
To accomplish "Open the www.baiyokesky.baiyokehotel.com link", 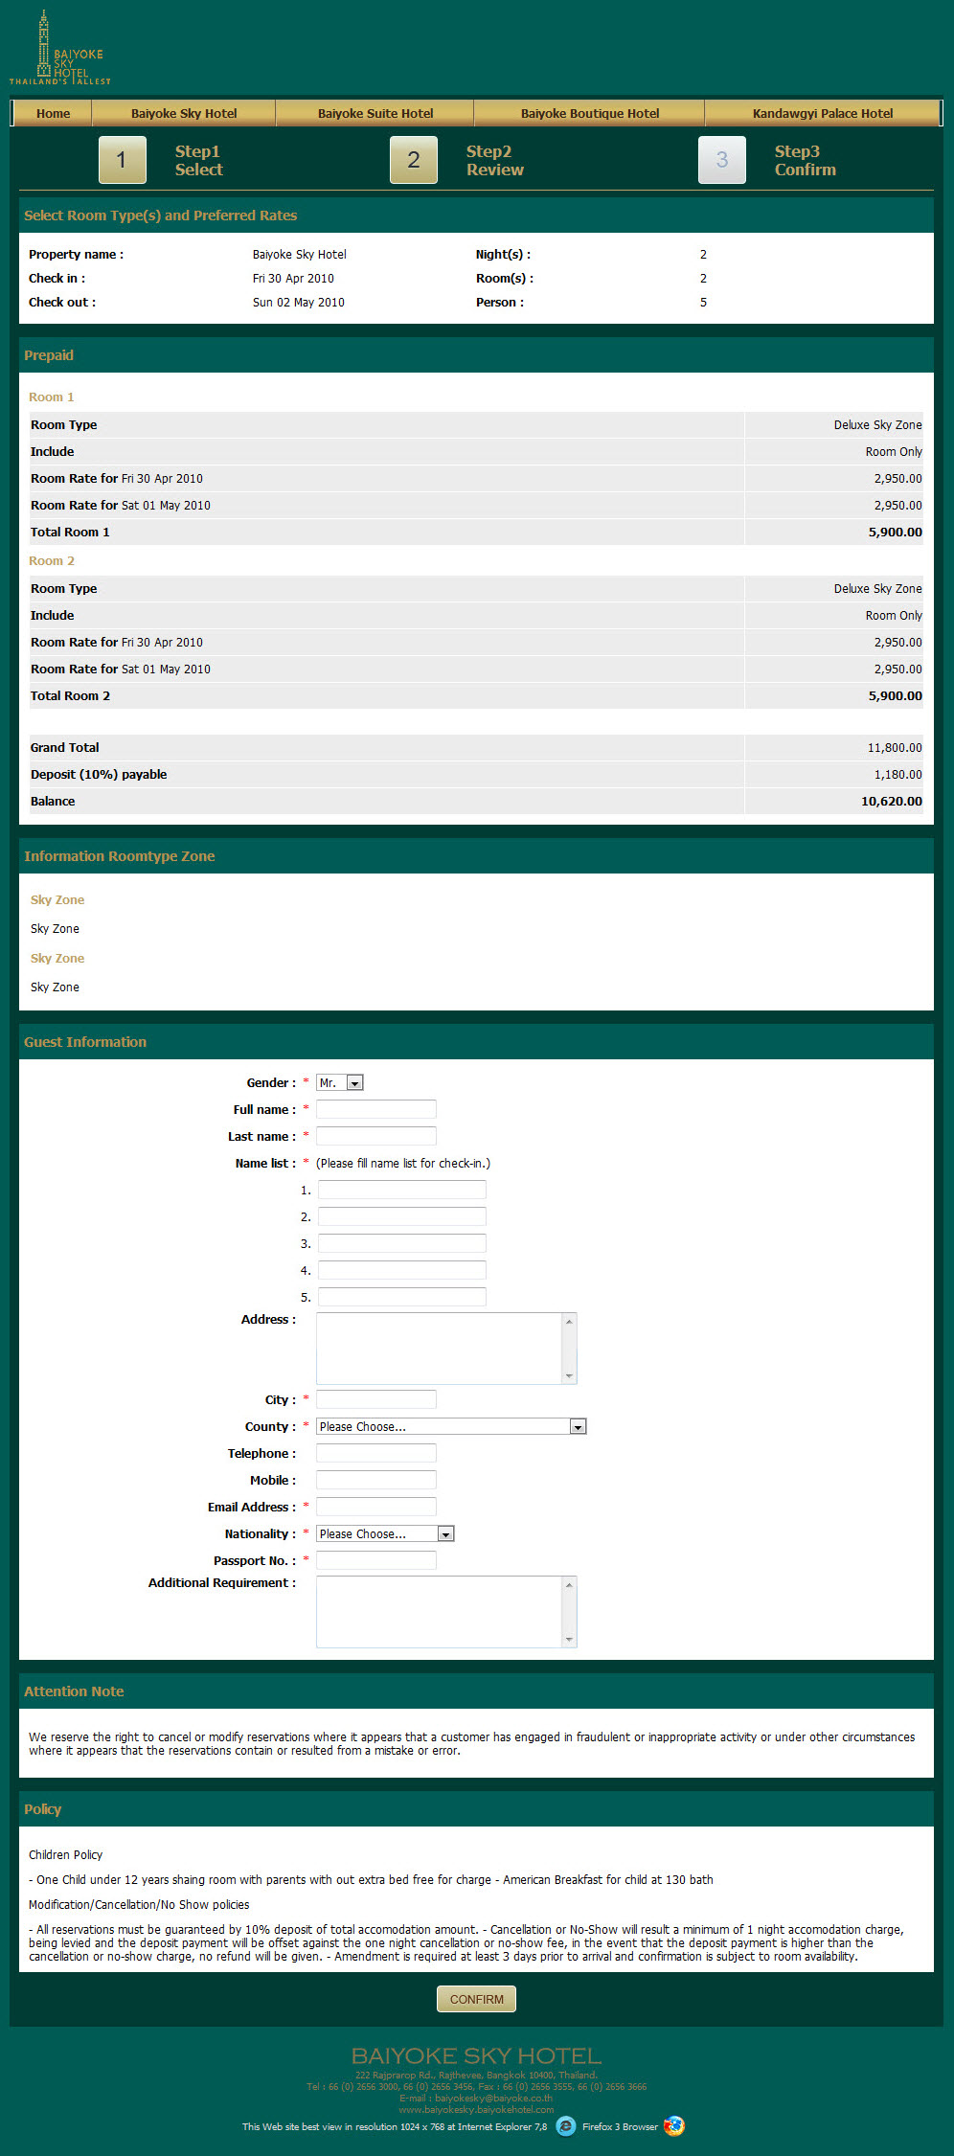I will 476,2109.
